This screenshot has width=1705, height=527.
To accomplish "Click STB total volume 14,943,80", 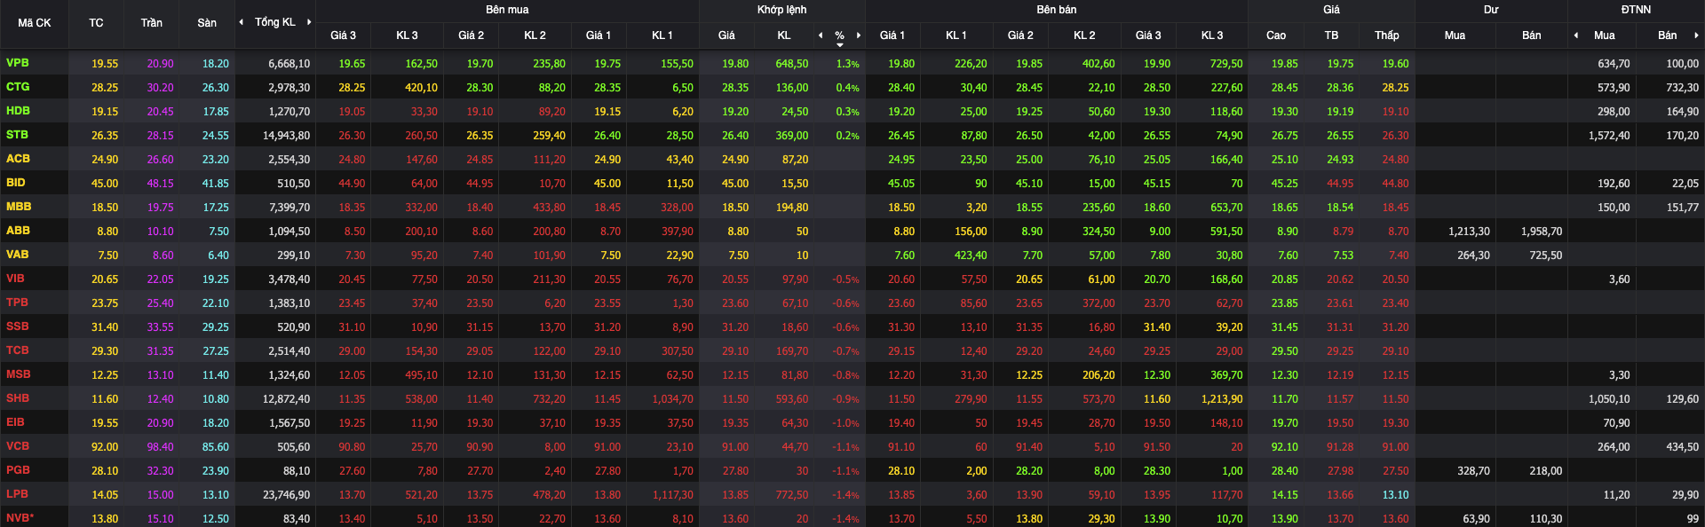I will [287, 136].
